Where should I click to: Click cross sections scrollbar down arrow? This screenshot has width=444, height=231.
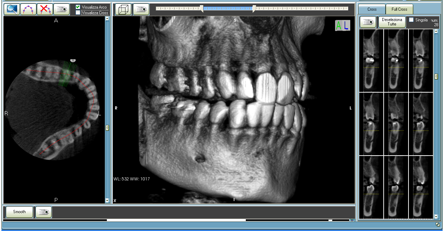tap(436, 217)
